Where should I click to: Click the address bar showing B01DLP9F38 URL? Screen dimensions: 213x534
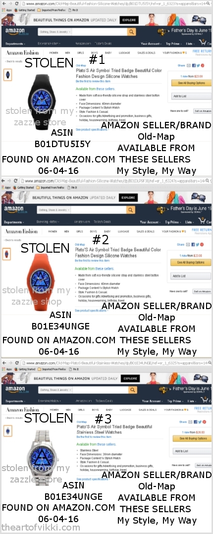pyautogui.click(x=116, y=181)
